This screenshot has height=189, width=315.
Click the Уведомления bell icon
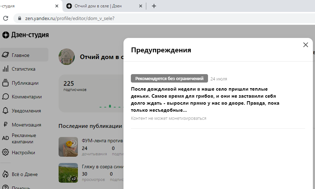click(x=5, y=111)
